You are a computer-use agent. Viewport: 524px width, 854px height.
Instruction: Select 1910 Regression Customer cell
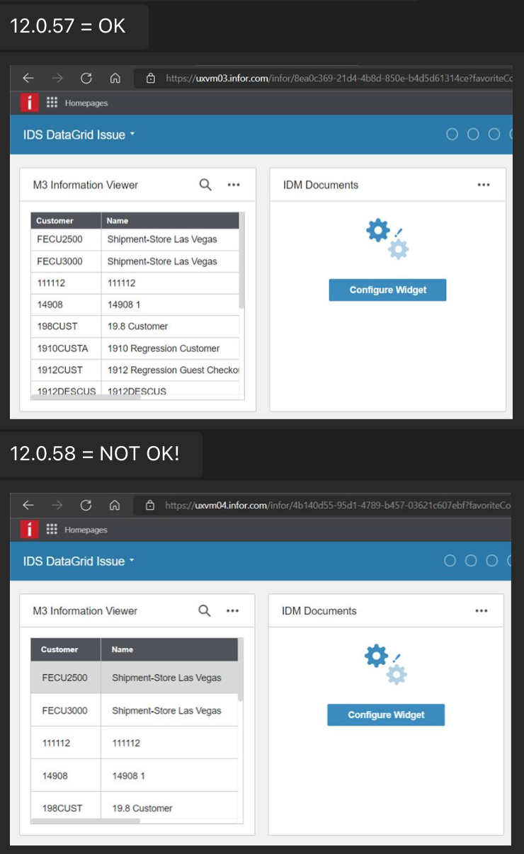pyautogui.click(x=170, y=348)
